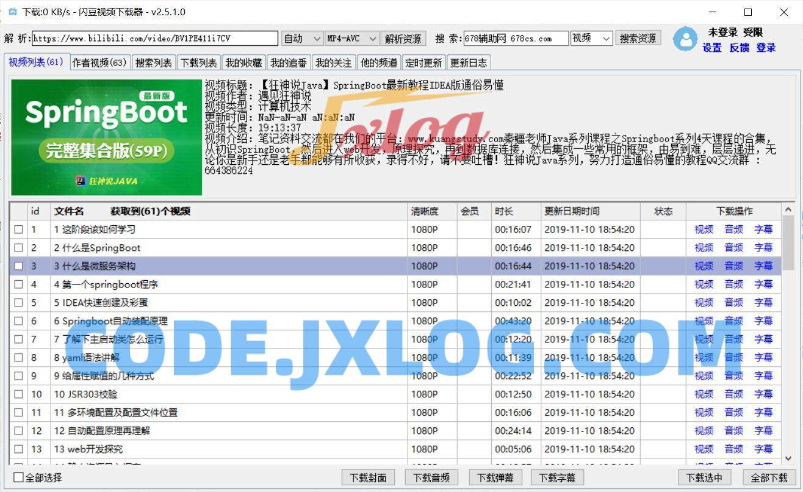Click 视频 link for 什么是SpringBoot row
This screenshot has height=492, width=803.
704,248
